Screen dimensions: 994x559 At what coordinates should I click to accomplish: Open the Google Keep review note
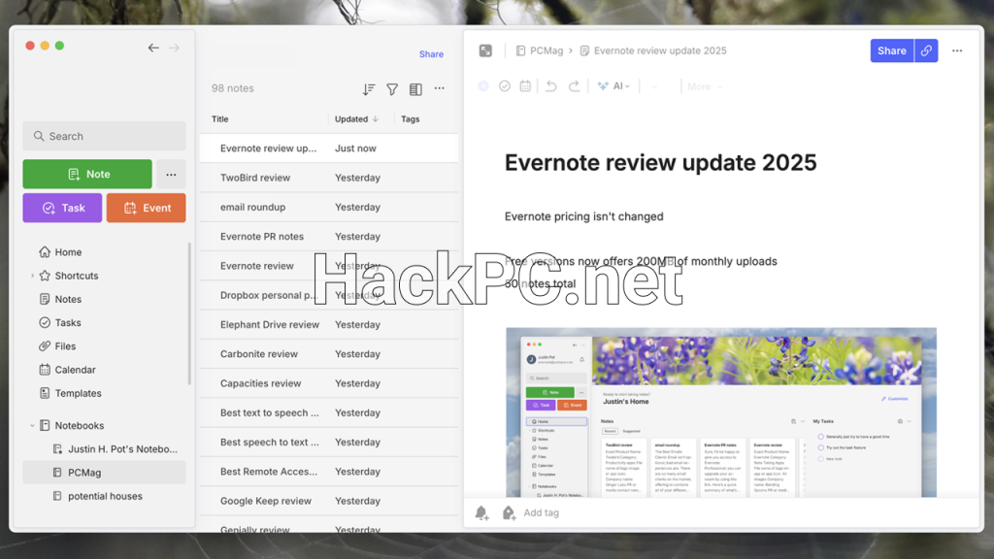coord(329,501)
